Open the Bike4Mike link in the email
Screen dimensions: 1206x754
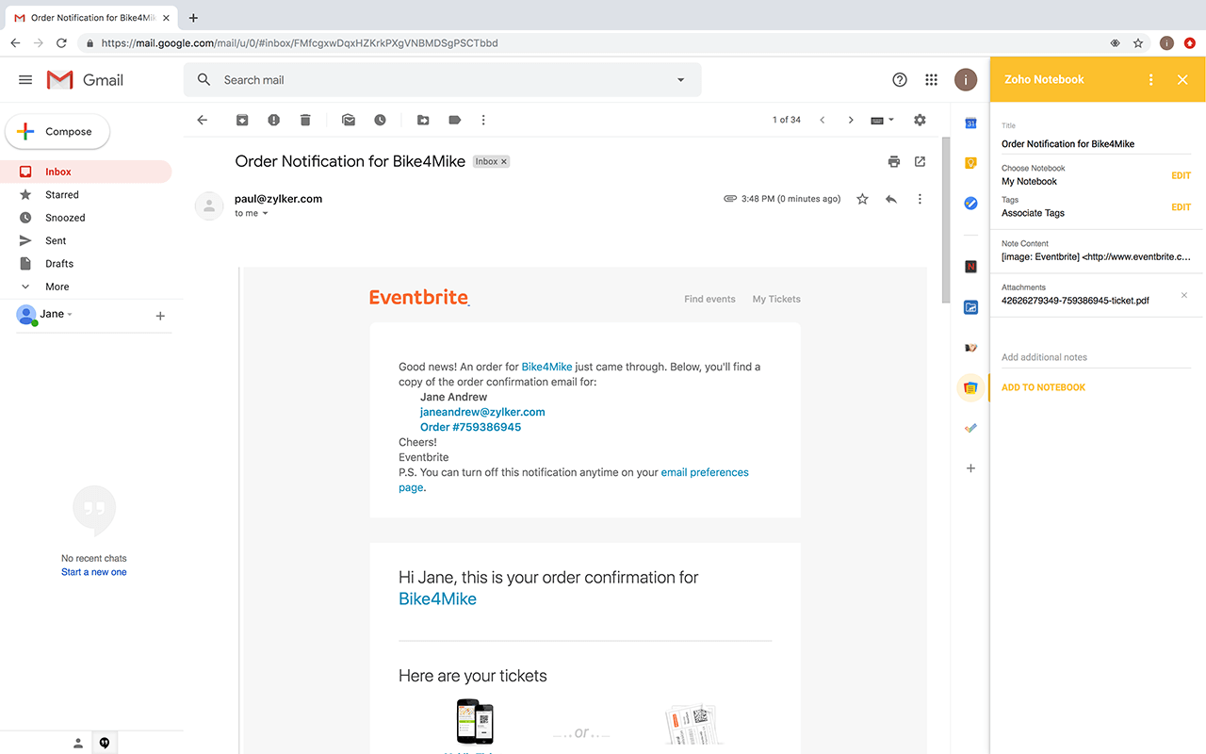546,366
